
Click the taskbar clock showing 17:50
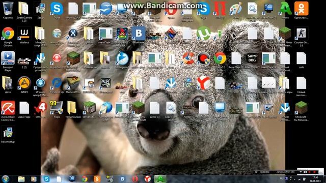(x=315, y=179)
